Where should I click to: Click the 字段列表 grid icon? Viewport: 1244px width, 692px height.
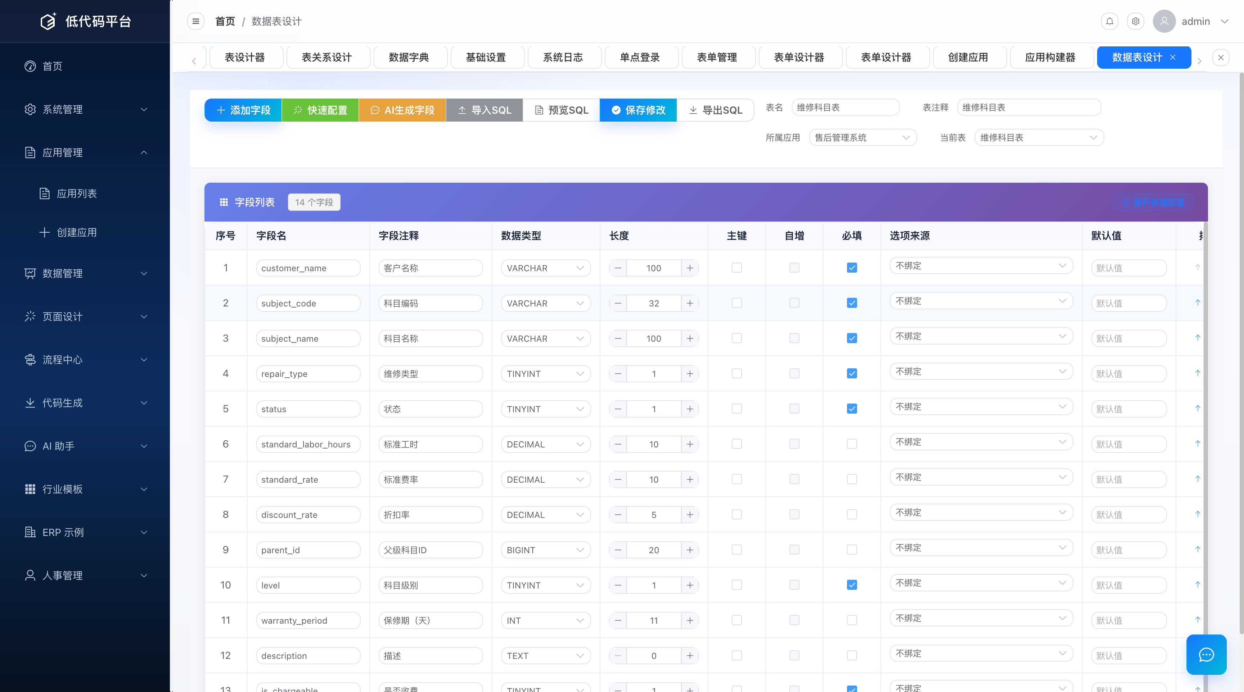coord(224,202)
